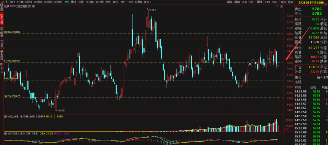The height and width of the screenshot is (145, 328).
Task: Click the 返回 back button
Action: [290, 2]
